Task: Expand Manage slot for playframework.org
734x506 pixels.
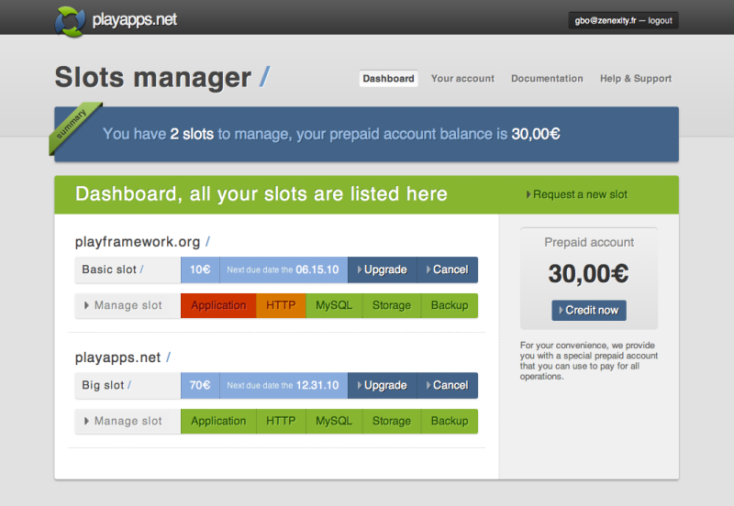Action: [128, 305]
